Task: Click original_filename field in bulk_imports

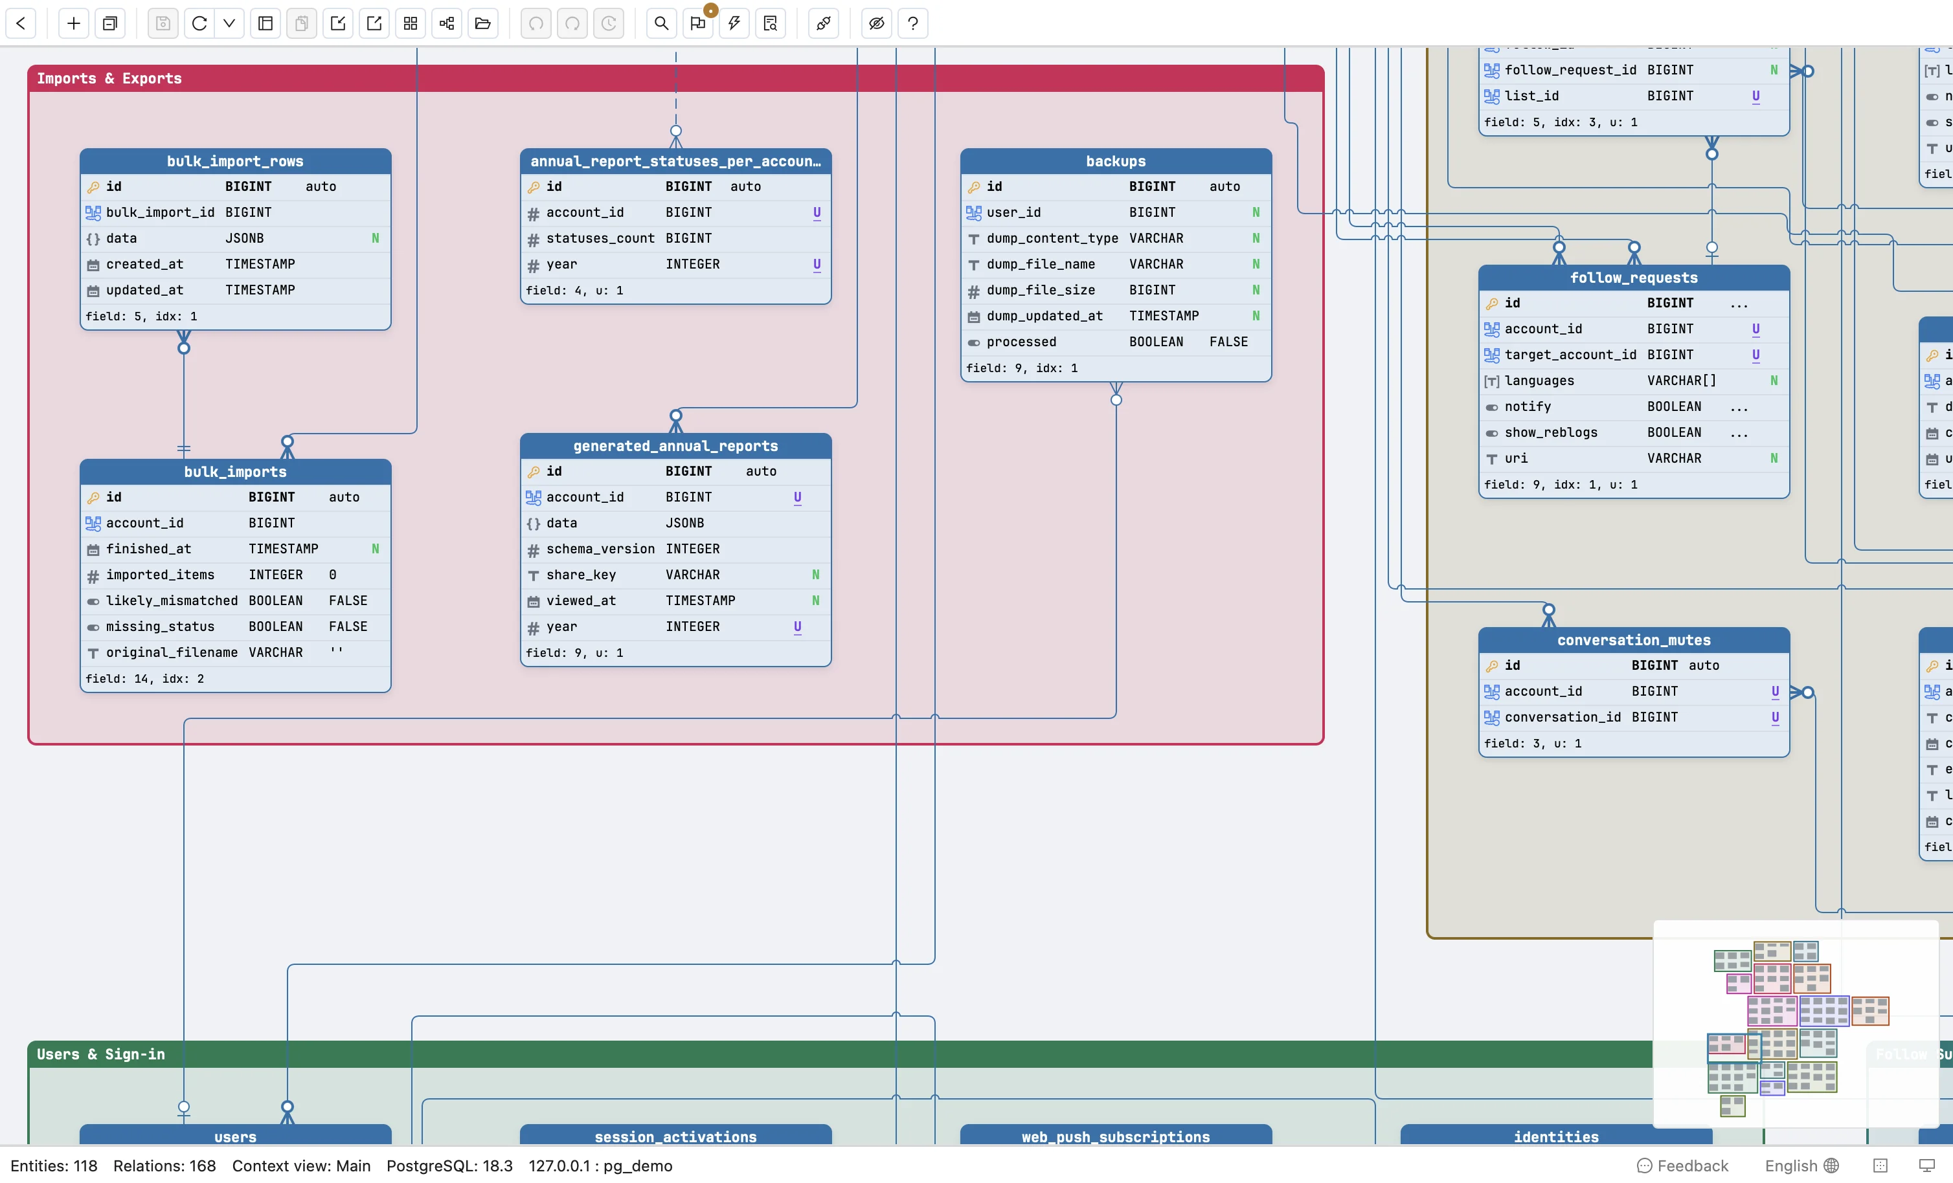Action: point(236,652)
